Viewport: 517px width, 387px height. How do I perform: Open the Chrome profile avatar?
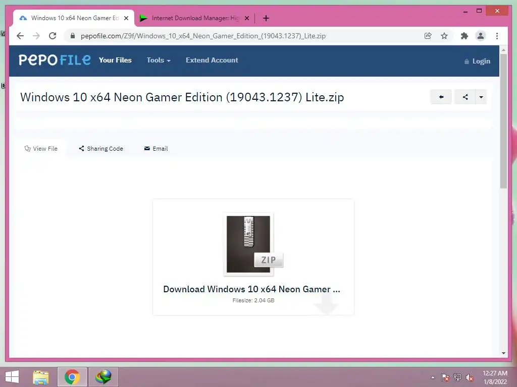click(x=481, y=36)
